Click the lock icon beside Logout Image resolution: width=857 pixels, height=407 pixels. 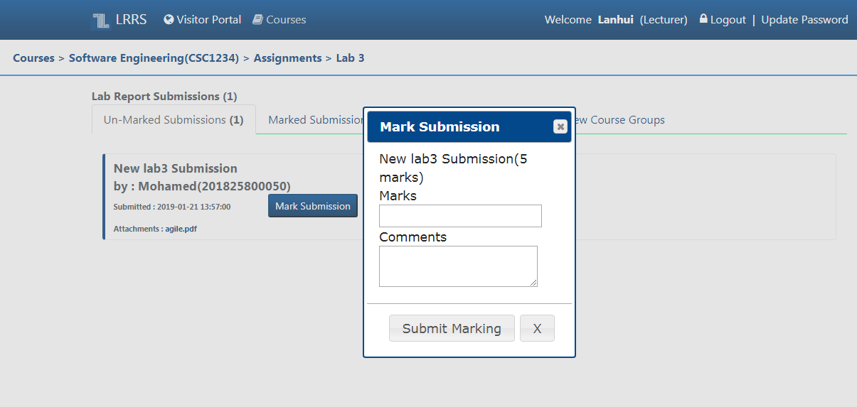[x=703, y=19]
